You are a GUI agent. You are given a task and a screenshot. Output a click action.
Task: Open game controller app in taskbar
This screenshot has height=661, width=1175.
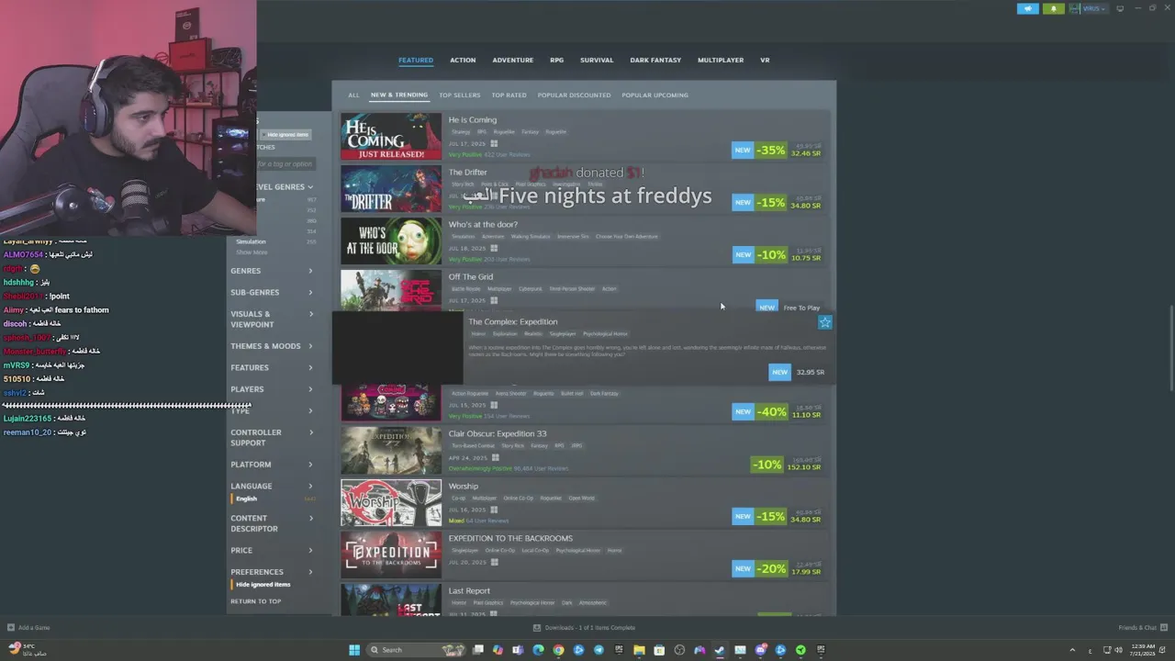(699, 650)
